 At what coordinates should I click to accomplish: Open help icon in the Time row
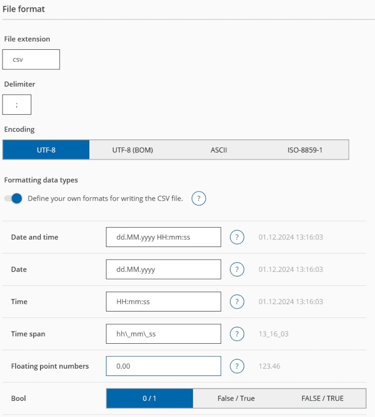[x=237, y=302]
